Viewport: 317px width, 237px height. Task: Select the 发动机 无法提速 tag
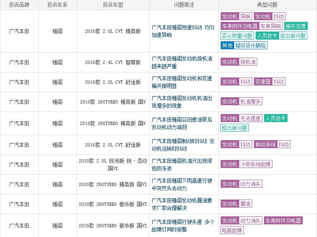(241, 118)
